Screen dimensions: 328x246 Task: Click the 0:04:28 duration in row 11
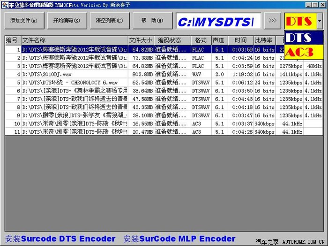click(x=241, y=131)
